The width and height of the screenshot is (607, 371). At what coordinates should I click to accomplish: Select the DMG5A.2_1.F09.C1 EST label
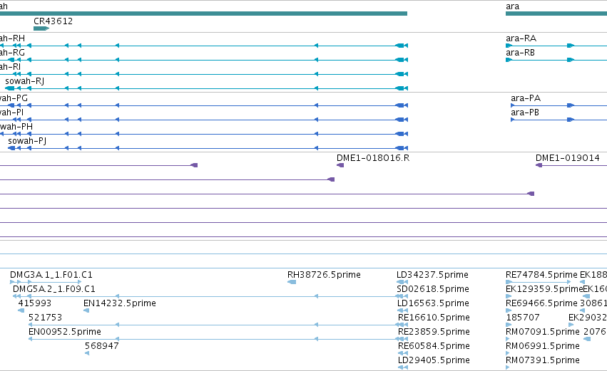click(53, 289)
